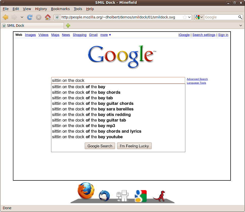Select the suggestion ending with 'youtube'
Screen dimensions: 245x212
point(118,137)
